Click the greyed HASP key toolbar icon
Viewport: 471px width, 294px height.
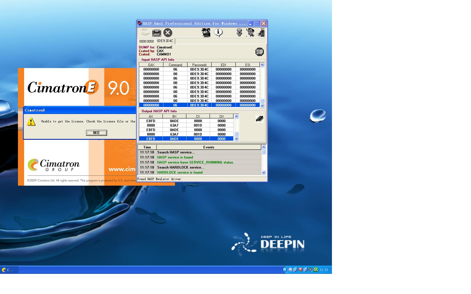click(x=145, y=32)
